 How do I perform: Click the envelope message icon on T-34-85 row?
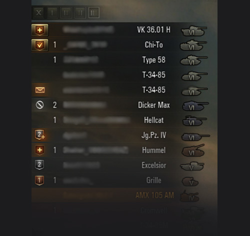[x=40, y=90]
